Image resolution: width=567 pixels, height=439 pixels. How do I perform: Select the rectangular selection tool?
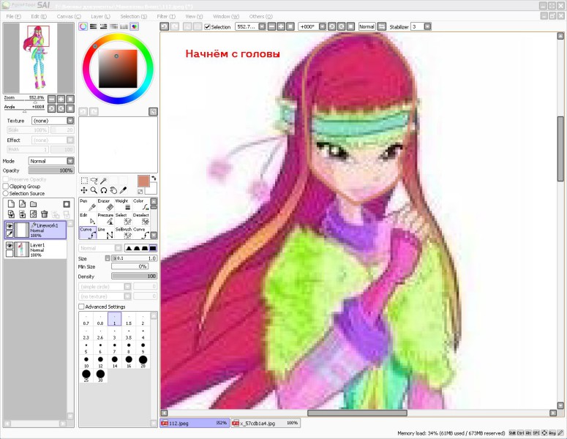click(x=84, y=181)
